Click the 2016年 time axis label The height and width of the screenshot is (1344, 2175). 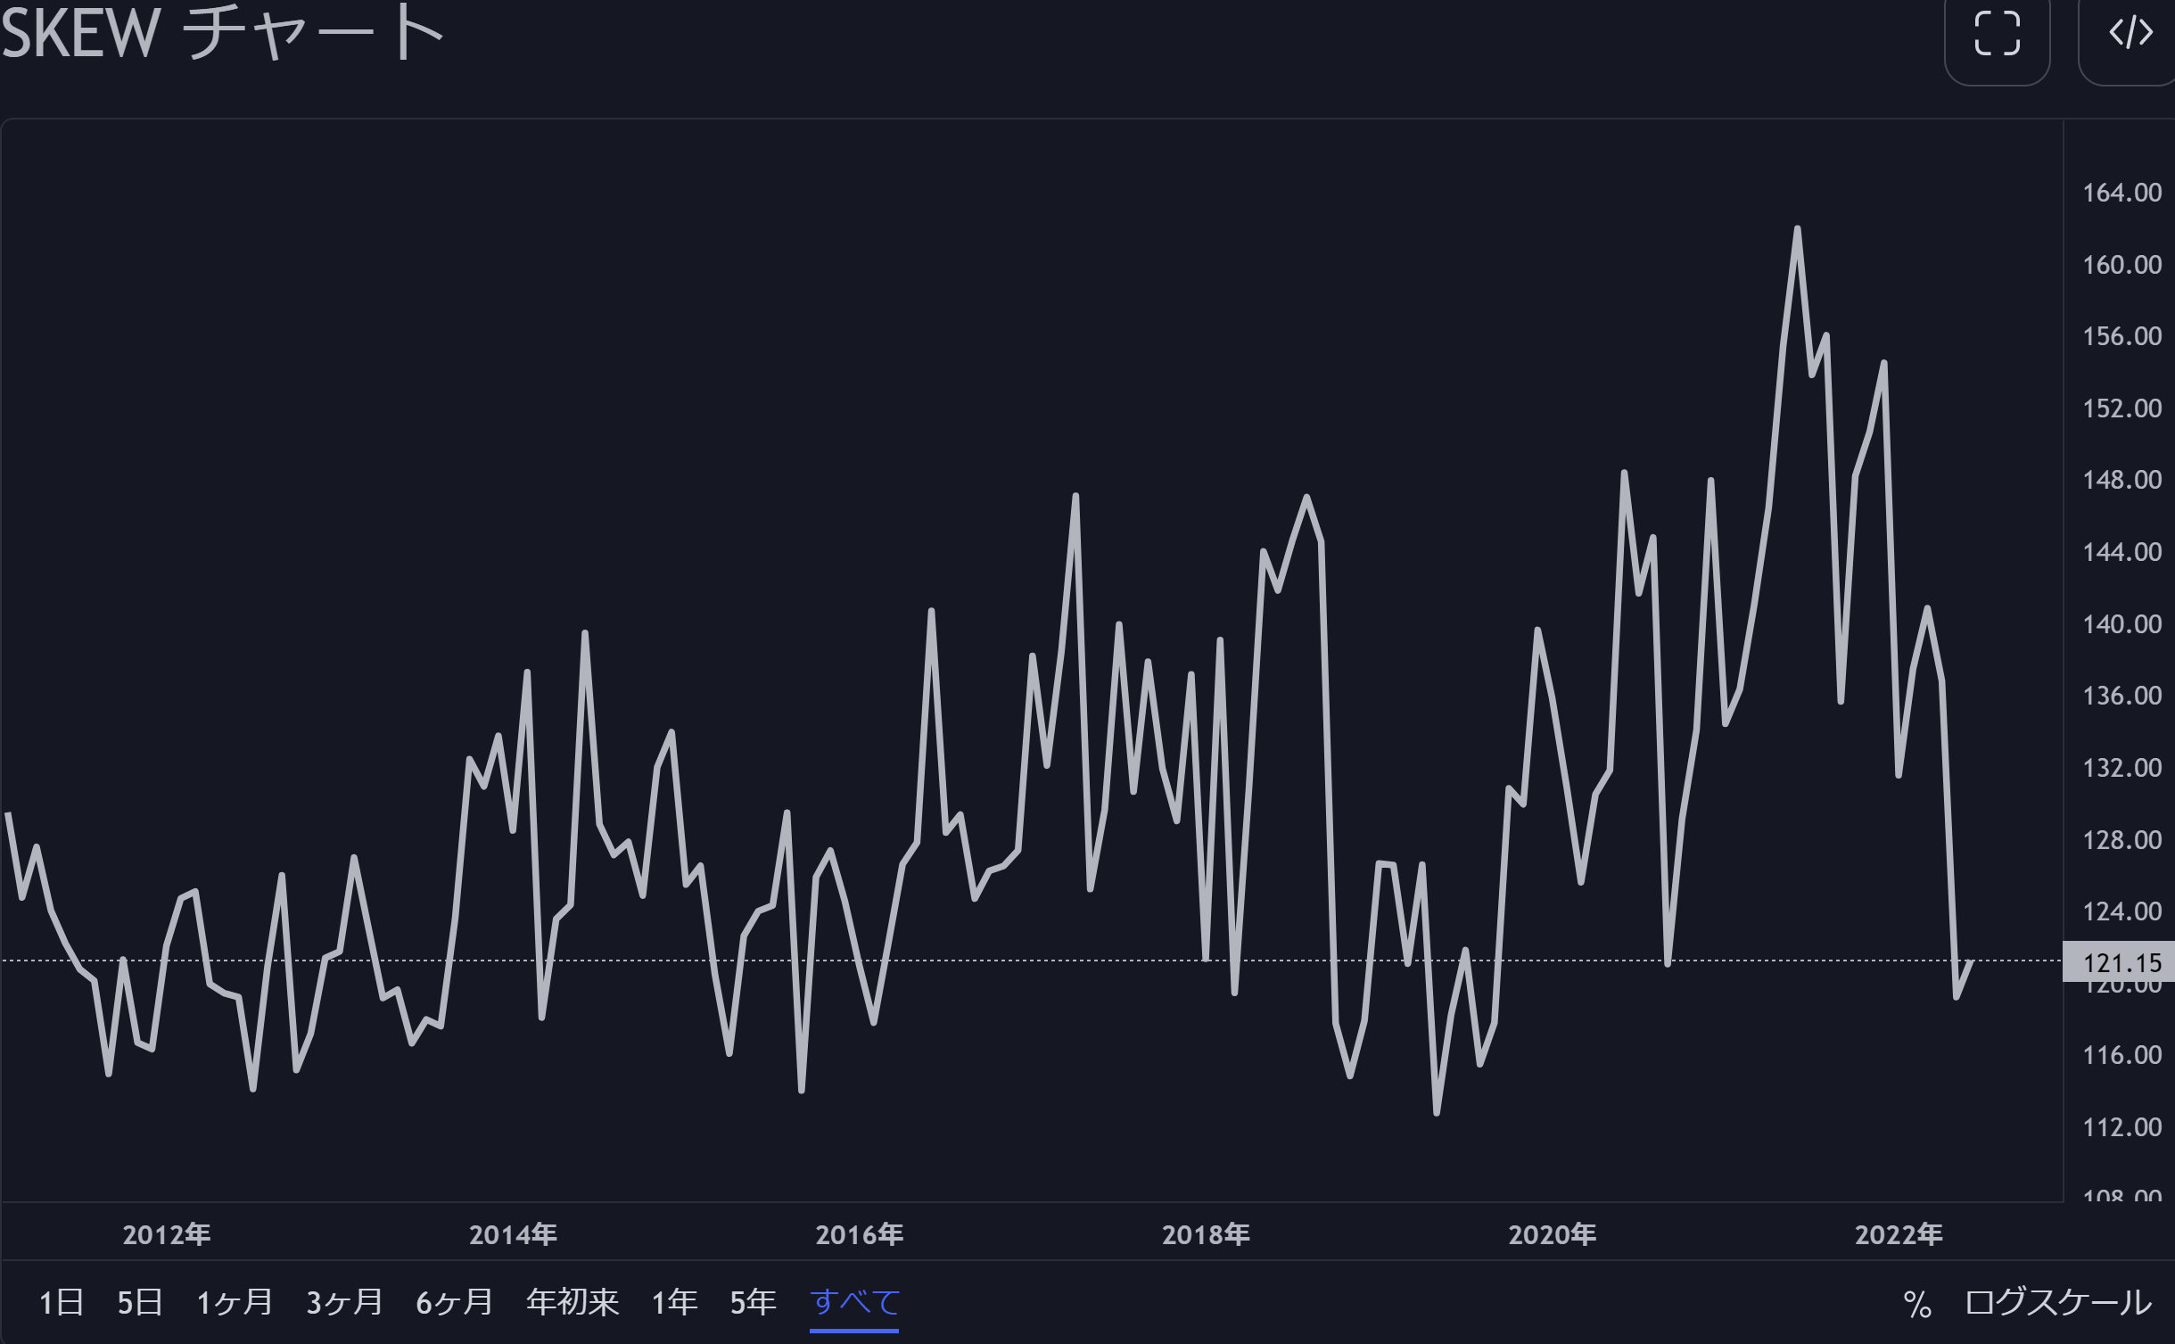[860, 1234]
